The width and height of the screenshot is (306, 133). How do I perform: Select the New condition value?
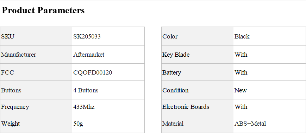241,90
